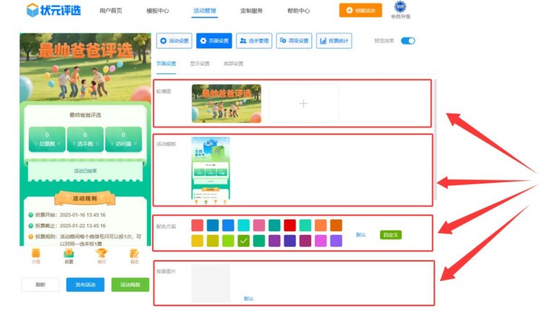Open 投票统计 with the chart icon

point(334,41)
